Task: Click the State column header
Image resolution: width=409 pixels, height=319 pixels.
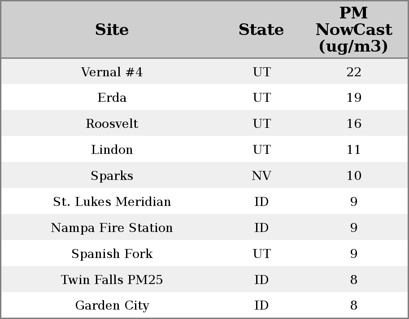Action: pos(261,30)
